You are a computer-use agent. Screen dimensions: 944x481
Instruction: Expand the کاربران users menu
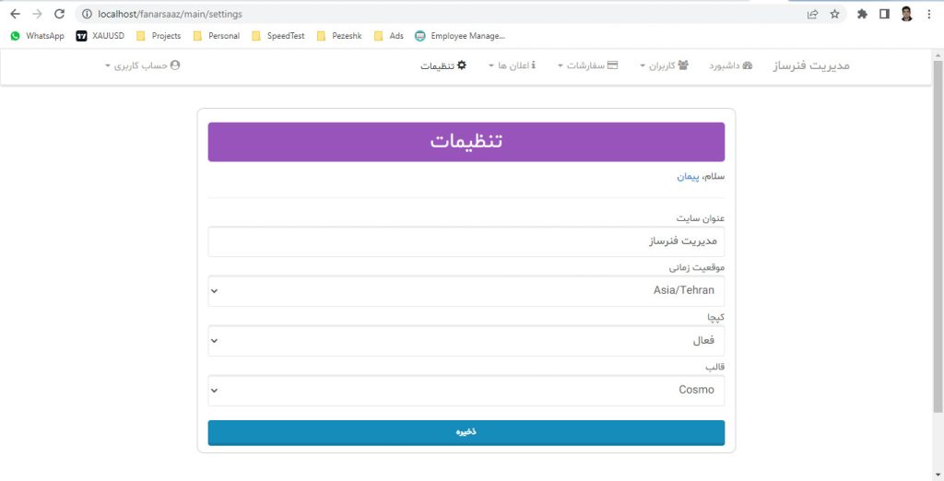pos(664,65)
